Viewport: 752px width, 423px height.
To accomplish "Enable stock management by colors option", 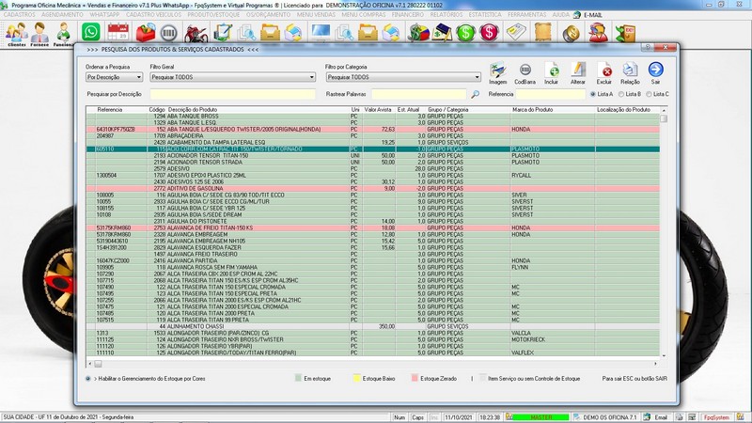I will (x=88, y=378).
